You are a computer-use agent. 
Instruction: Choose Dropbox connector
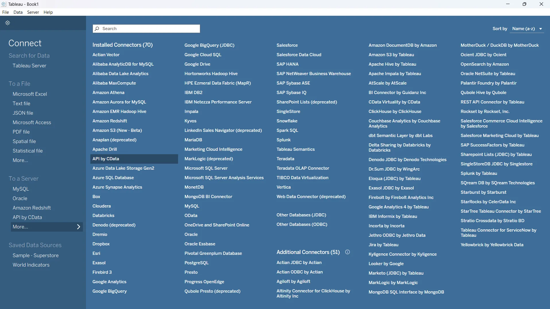tap(101, 244)
